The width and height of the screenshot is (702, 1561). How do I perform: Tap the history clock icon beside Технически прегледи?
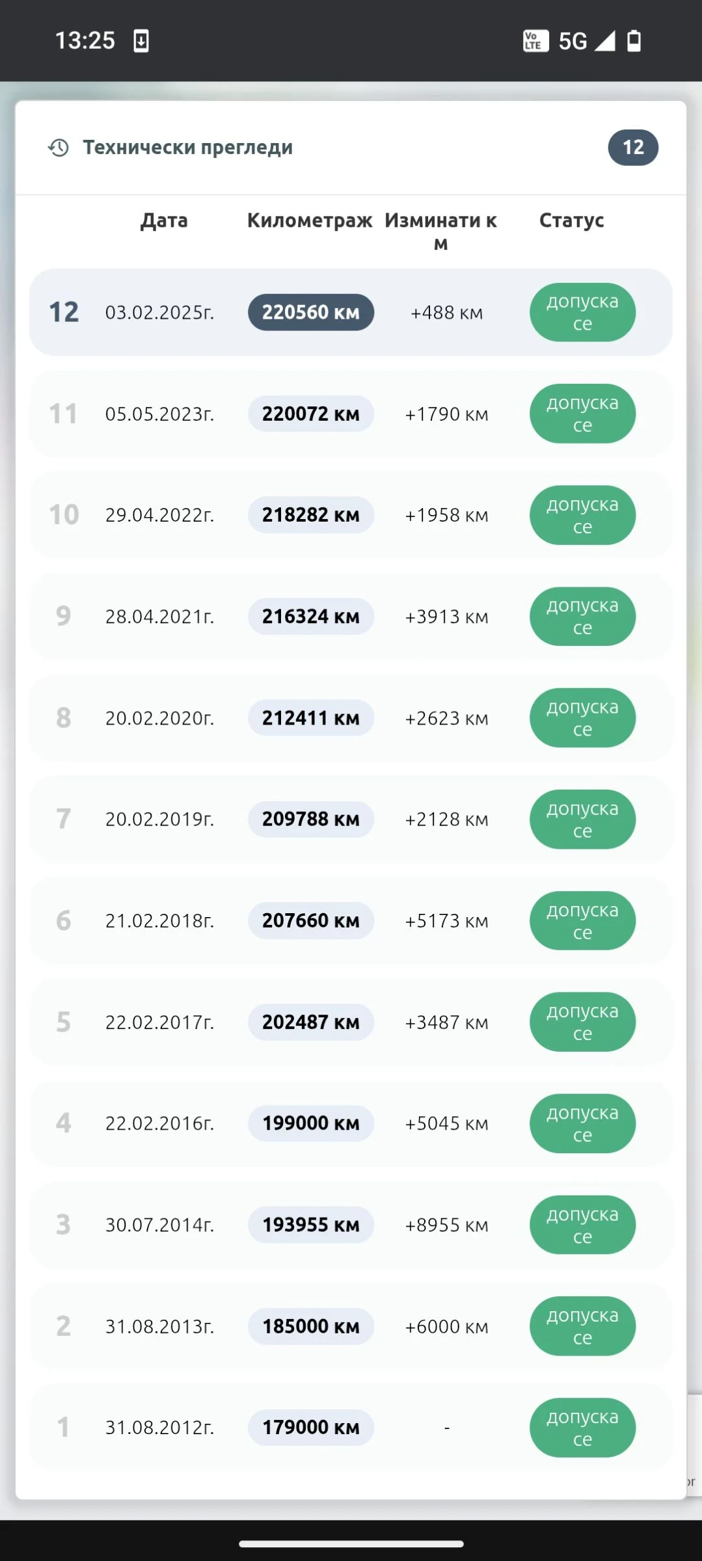[x=59, y=148]
